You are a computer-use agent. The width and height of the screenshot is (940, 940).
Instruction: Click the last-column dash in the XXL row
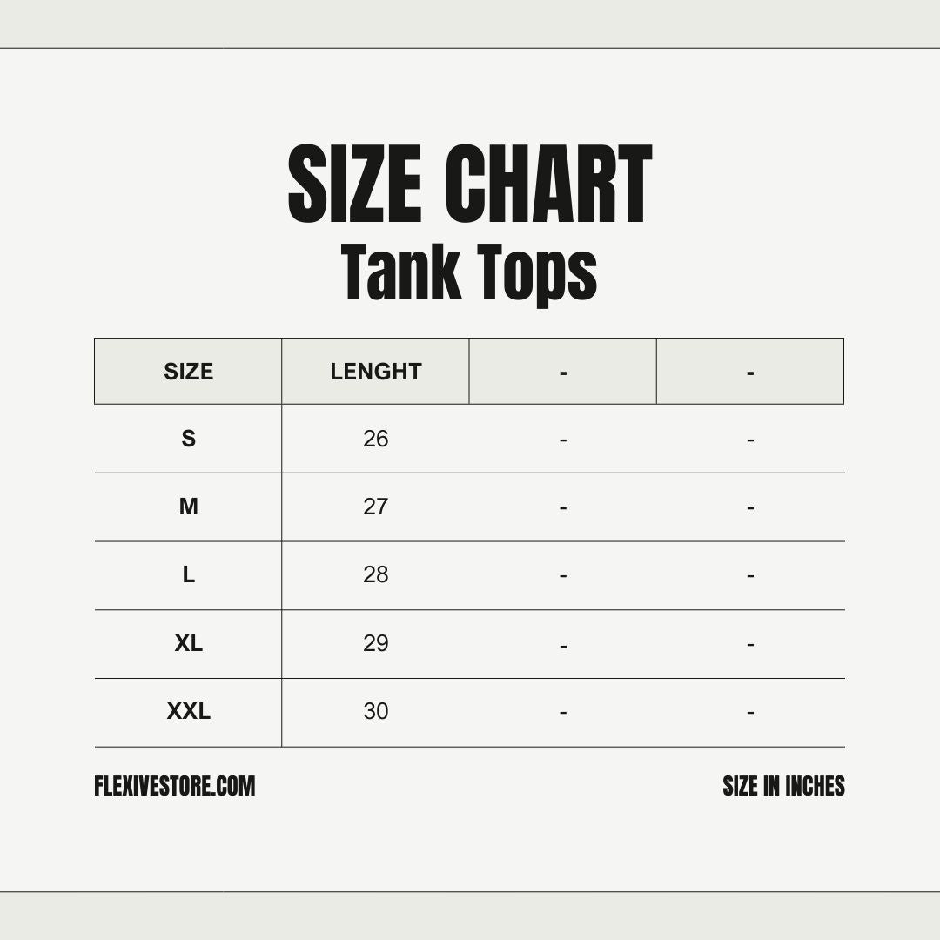[750, 713]
